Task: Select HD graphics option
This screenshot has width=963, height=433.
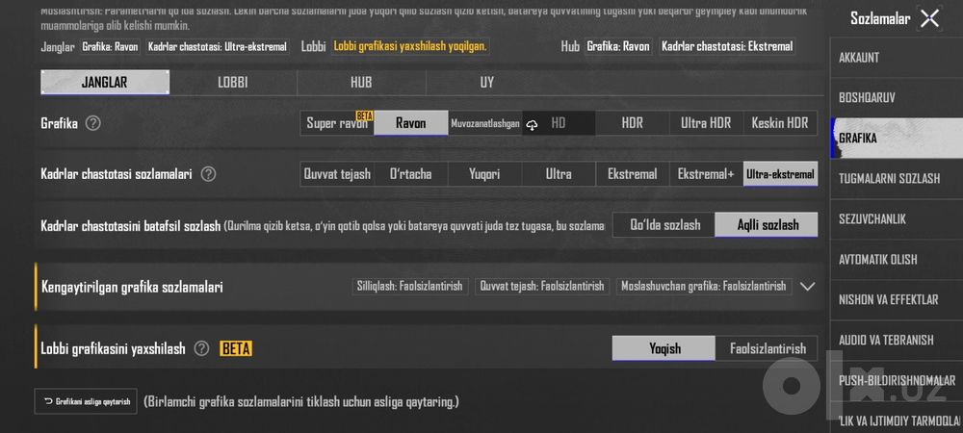Action: pos(559,123)
